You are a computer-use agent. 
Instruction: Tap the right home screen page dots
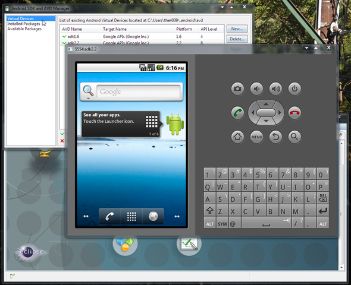(177, 216)
